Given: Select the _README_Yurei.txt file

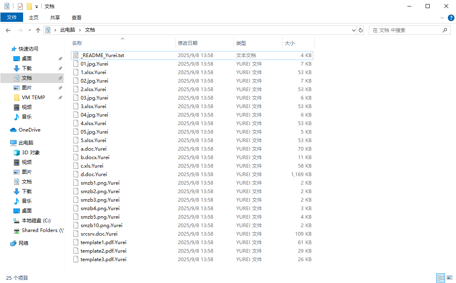Looking at the screenshot, I should coord(102,55).
